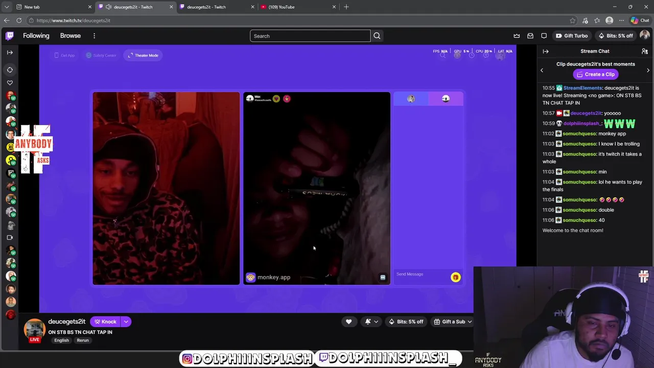Open the user avatar menu in Twitch header

click(645, 35)
